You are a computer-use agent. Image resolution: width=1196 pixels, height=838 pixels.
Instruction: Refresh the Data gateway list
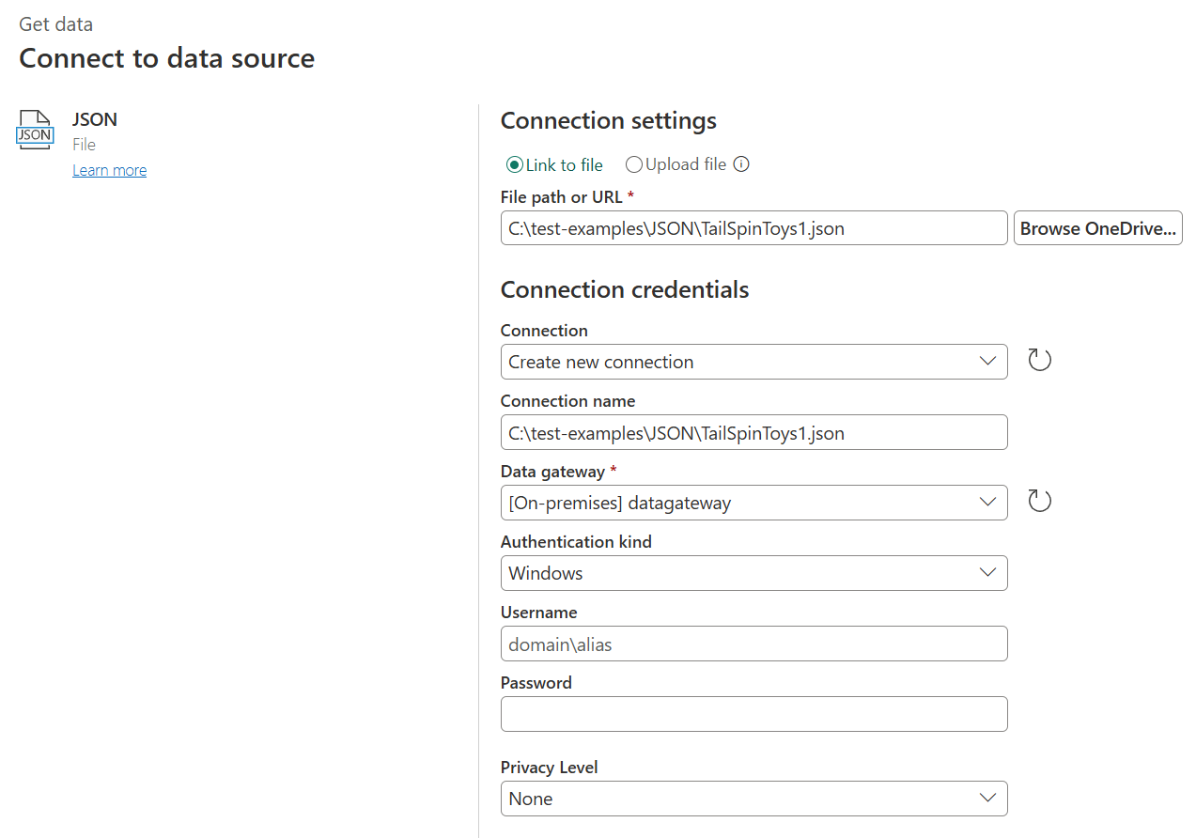pyautogui.click(x=1039, y=502)
